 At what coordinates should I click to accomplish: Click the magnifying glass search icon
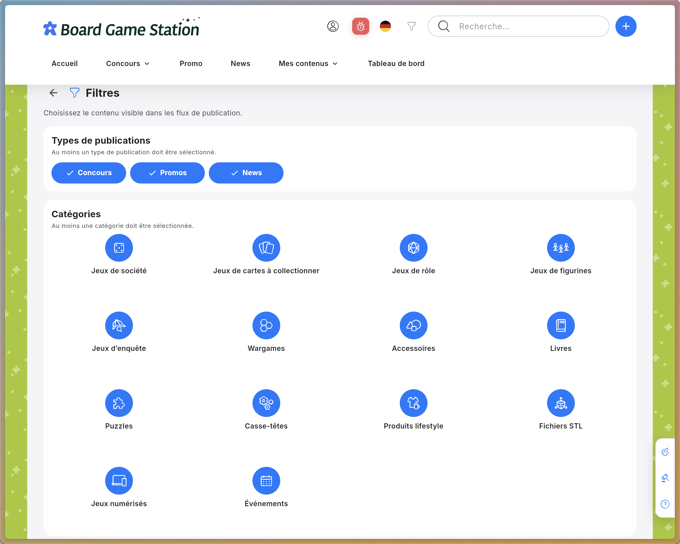[444, 26]
